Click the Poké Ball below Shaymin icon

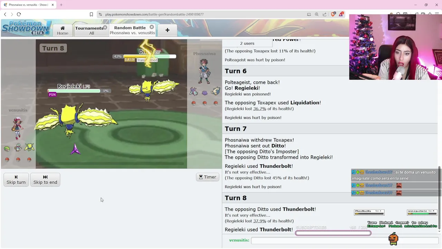7,159
